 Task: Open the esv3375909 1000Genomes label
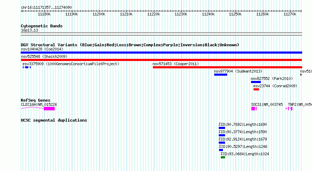[71, 64]
